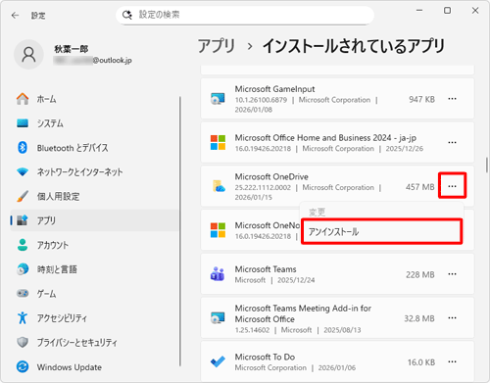Click the Microsoft OneDrive app icon
Viewport: 490px width, 383px height.
[x=219, y=186]
